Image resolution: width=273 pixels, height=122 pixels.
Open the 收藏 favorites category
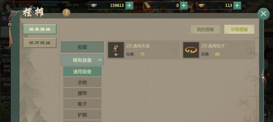click(82, 47)
